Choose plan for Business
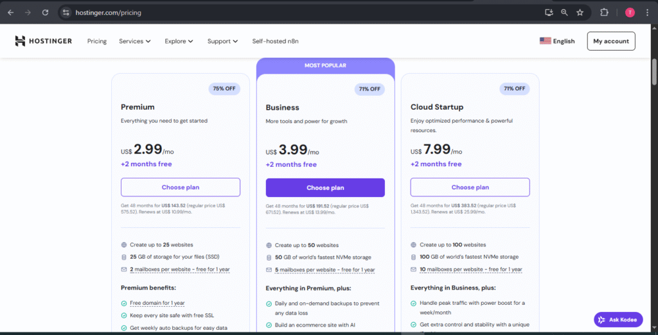 (325, 188)
